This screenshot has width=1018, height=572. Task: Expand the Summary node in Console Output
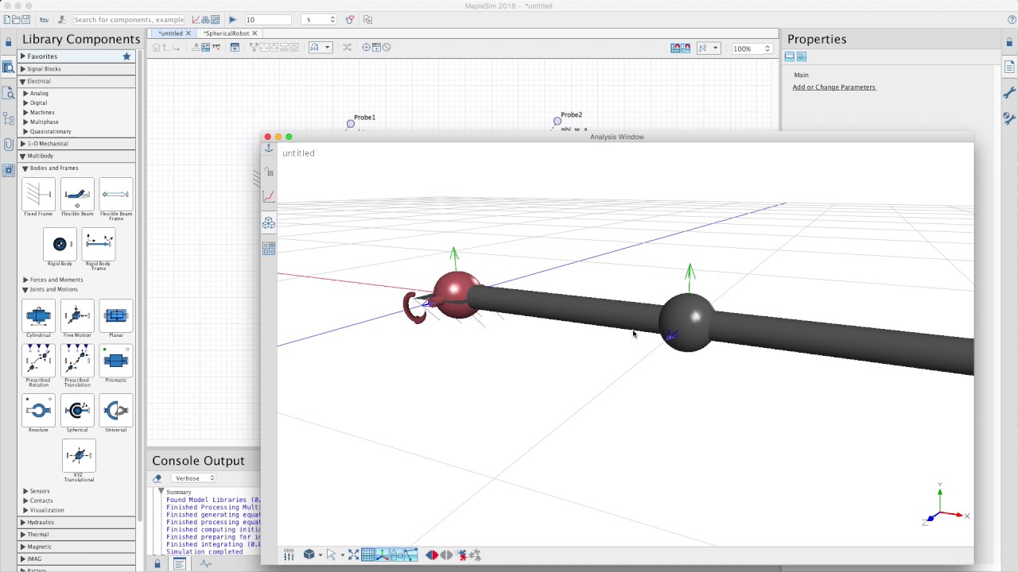161,492
